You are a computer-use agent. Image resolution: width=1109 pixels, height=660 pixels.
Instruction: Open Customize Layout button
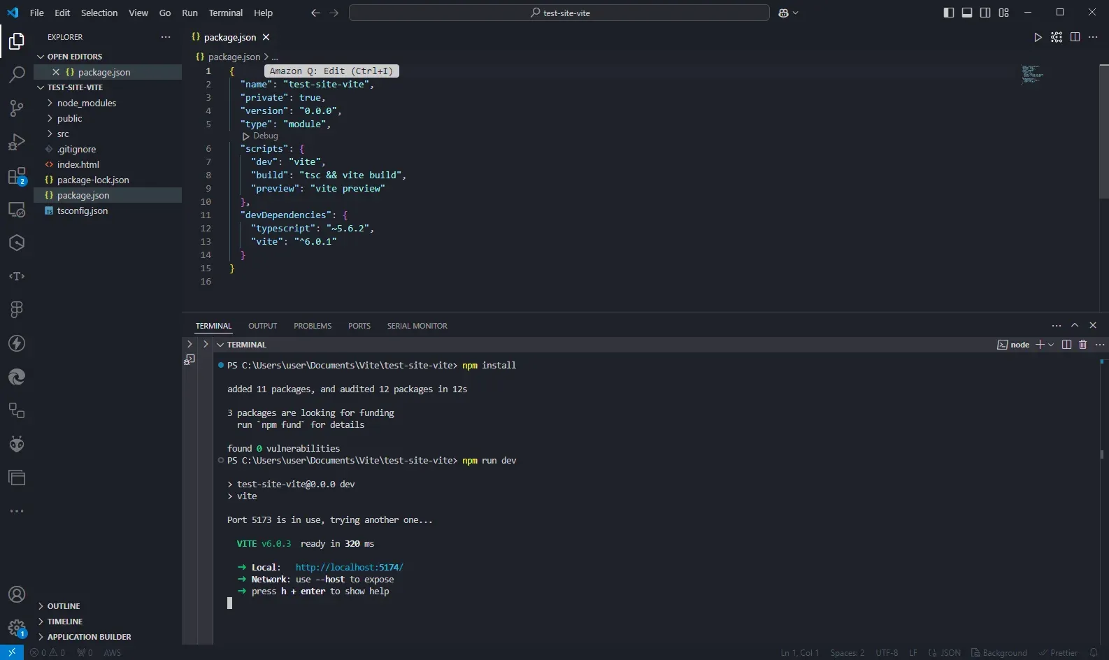1004,13
